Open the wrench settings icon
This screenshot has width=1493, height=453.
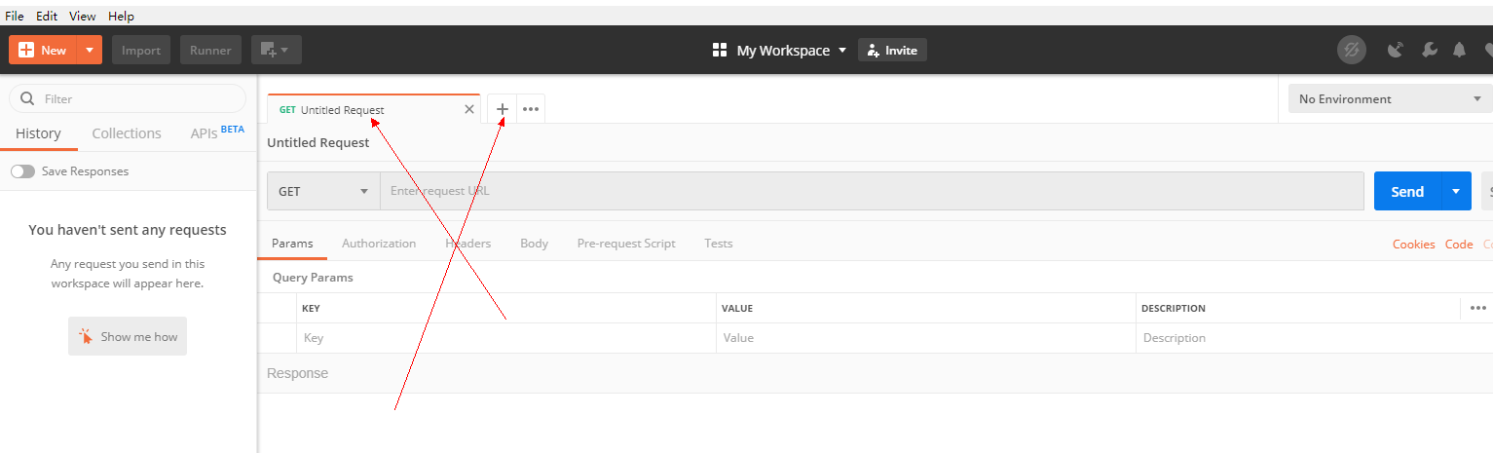pos(1429,50)
